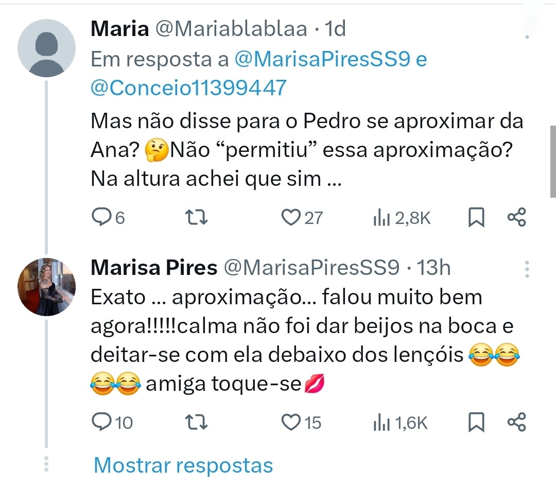Bookmark Marisa Pires' reply
The image size is (556, 485).
[476, 422]
